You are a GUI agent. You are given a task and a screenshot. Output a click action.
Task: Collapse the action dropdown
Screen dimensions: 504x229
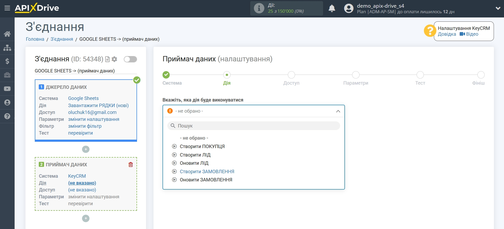coord(338,111)
